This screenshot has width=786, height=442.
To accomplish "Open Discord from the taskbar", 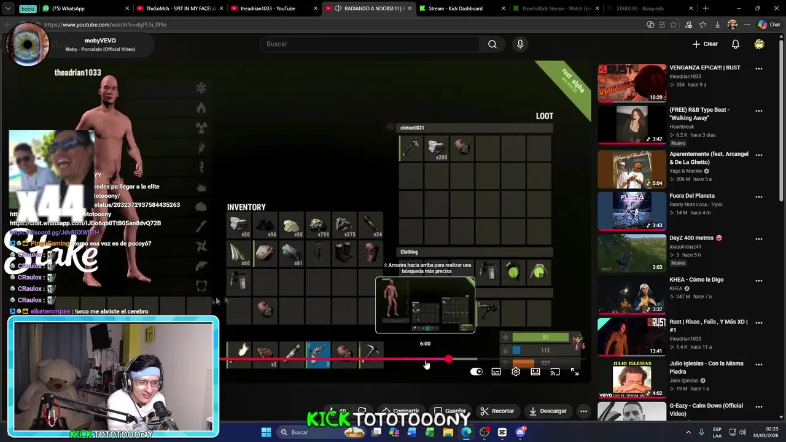I will pyautogui.click(x=521, y=432).
